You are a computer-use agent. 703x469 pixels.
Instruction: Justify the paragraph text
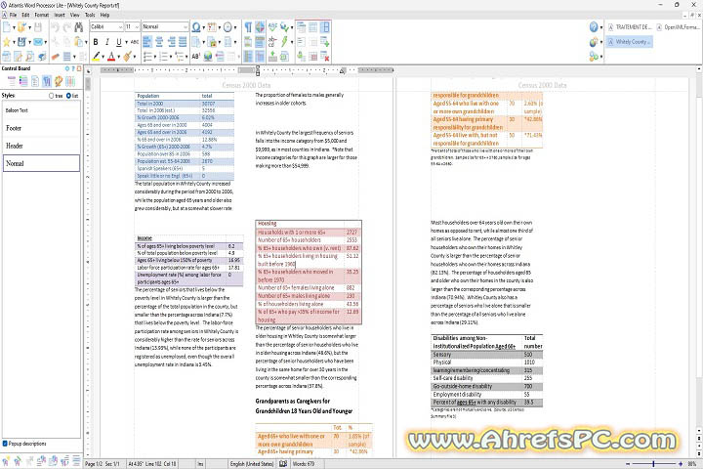click(x=183, y=42)
